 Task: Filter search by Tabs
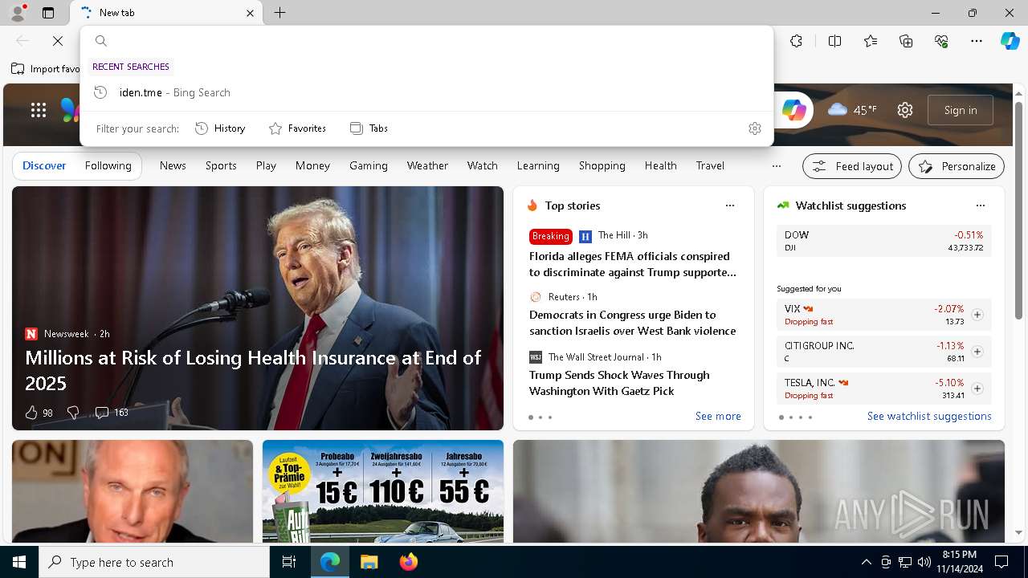pyautogui.click(x=369, y=128)
